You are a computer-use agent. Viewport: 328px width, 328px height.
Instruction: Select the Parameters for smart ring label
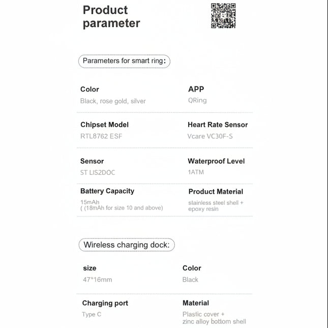click(x=124, y=61)
